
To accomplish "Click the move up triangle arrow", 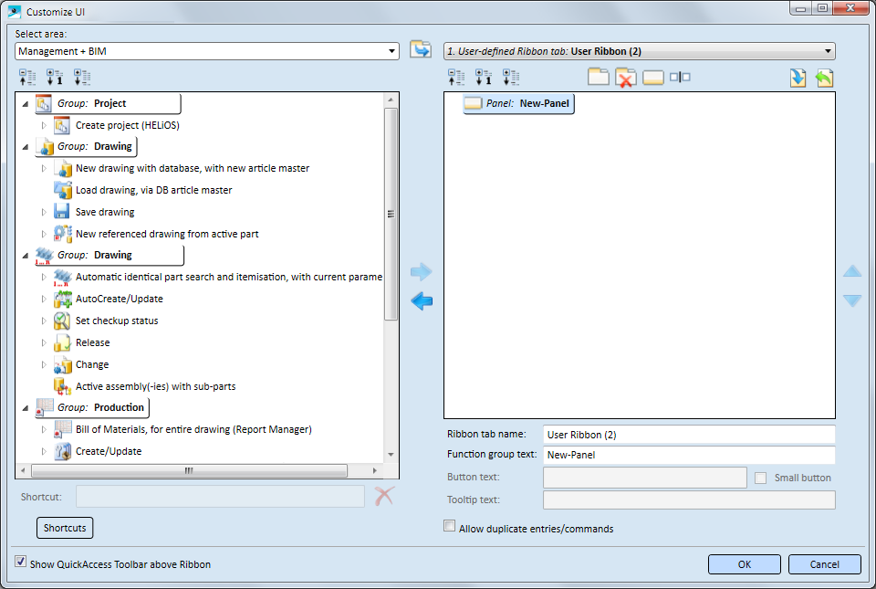I will coord(852,271).
